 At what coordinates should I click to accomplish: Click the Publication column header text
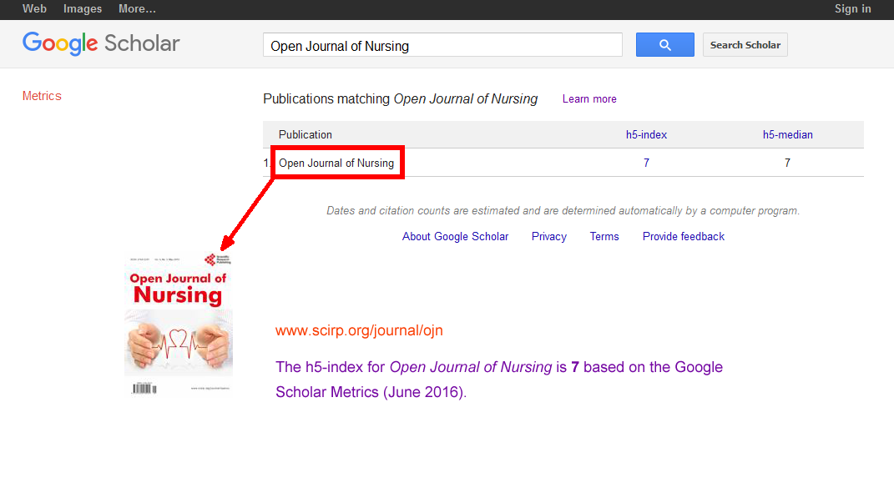(305, 135)
